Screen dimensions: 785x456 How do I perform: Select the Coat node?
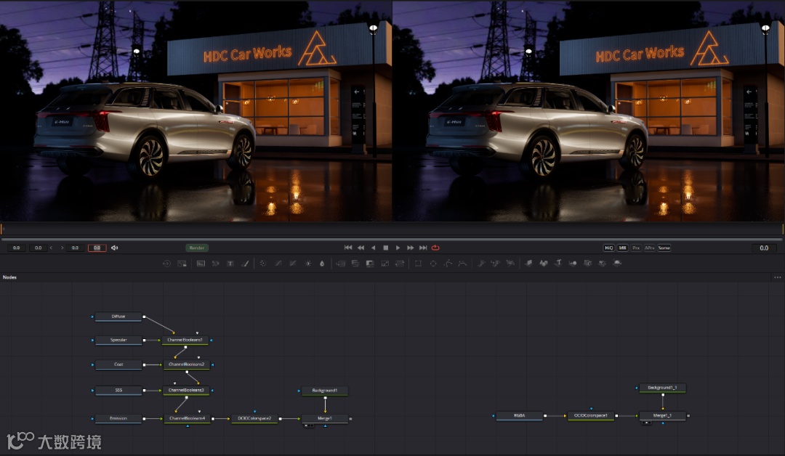pos(118,365)
